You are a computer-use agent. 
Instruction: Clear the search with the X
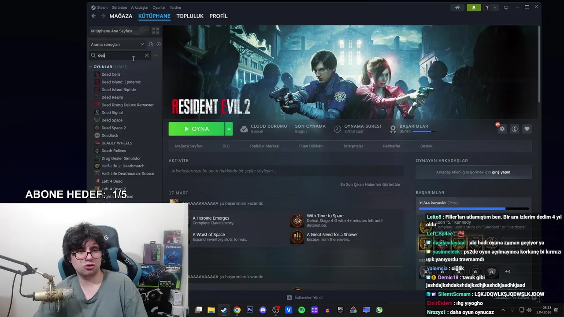(147, 55)
